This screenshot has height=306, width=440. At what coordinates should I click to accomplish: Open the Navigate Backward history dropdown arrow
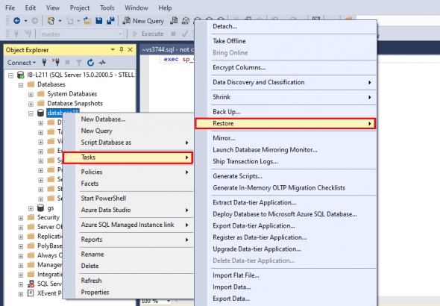pyautogui.click(x=25, y=21)
